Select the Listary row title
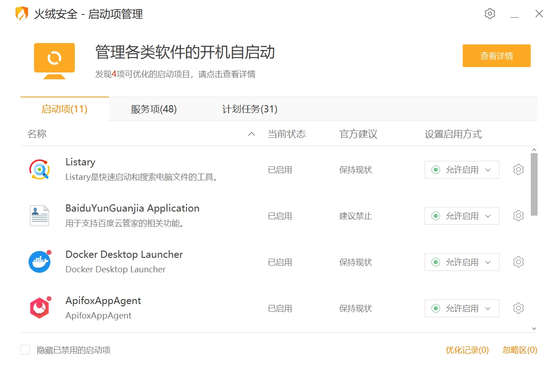Viewport: 558px width, 367px height. [80, 162]
